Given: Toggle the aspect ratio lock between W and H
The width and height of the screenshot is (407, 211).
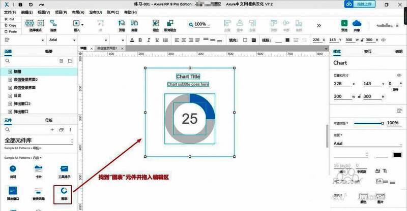Looking at the screenshot, I should click(x=360, y=96).
